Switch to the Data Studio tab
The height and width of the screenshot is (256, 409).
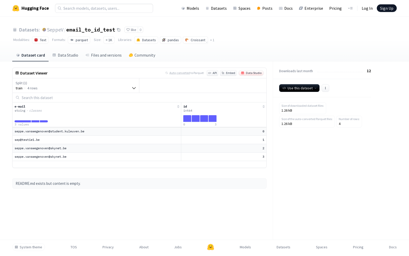pos(65,55)
